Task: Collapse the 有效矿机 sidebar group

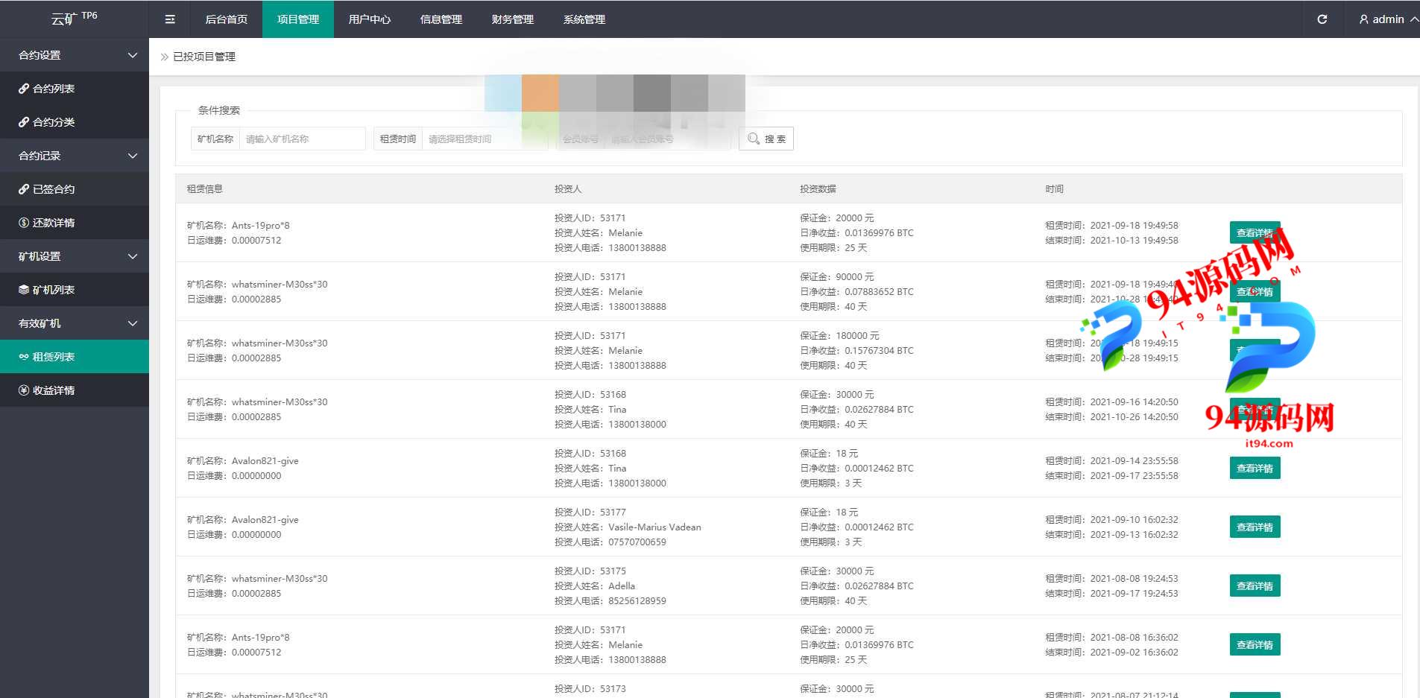Action: coord(75,323)
